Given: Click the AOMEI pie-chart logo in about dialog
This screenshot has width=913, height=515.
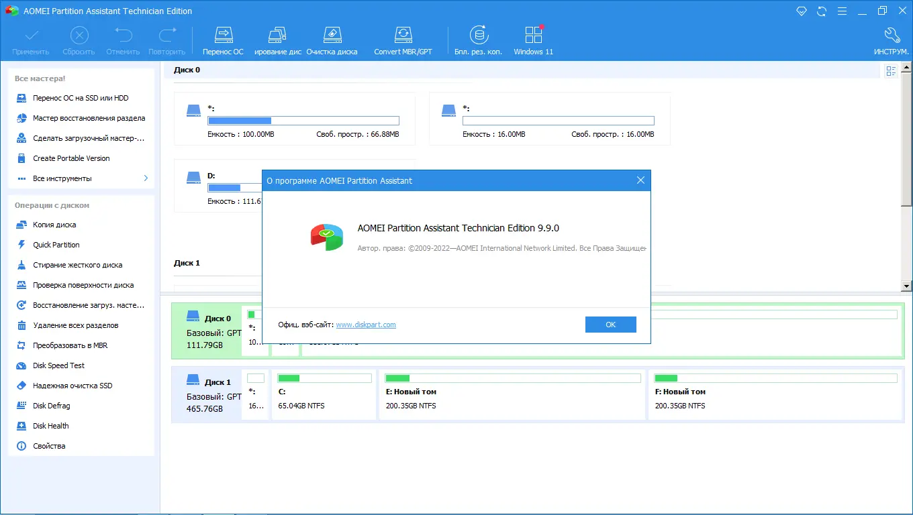Looking at the screenshot, I should click(x=327, y=237).
